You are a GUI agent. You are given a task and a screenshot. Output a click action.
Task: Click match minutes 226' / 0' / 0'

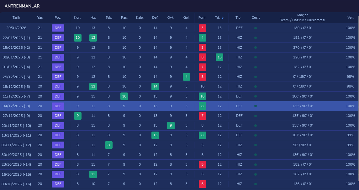click(x=302, y=57)
